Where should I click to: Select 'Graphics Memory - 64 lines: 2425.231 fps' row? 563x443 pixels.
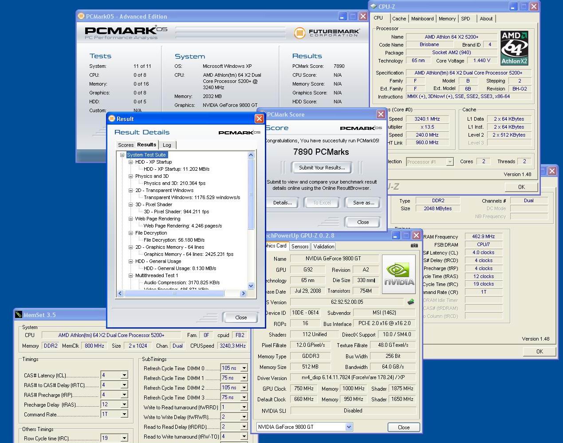(189, 254)
